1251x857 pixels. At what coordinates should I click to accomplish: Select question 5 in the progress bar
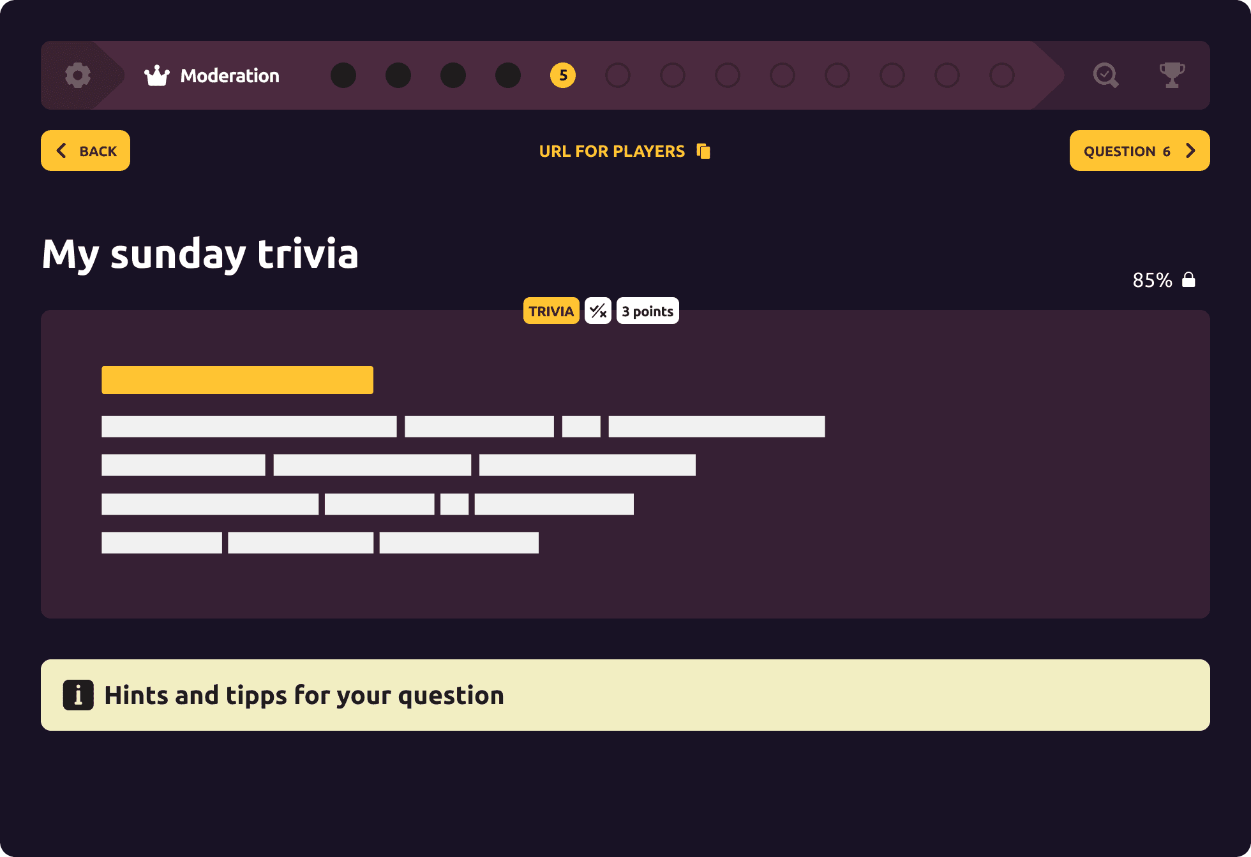click(562, 75)
